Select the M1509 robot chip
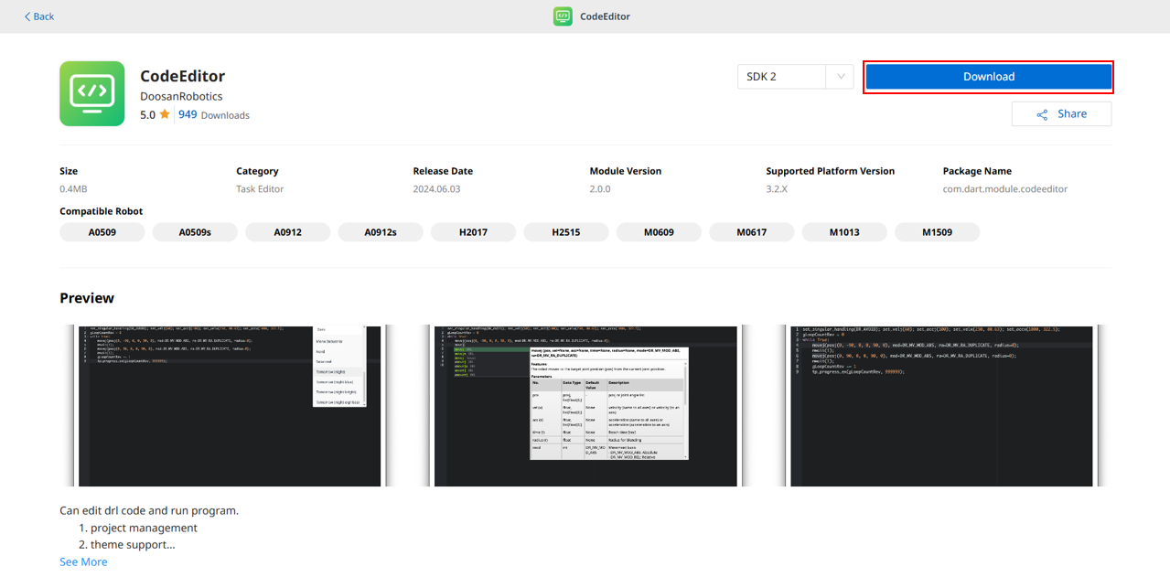The width and height of the screenshot is (1170, 577). (x=937, y=232)
